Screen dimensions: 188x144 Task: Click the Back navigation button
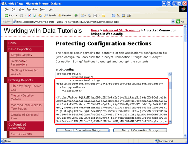click(x=10, y=15)
